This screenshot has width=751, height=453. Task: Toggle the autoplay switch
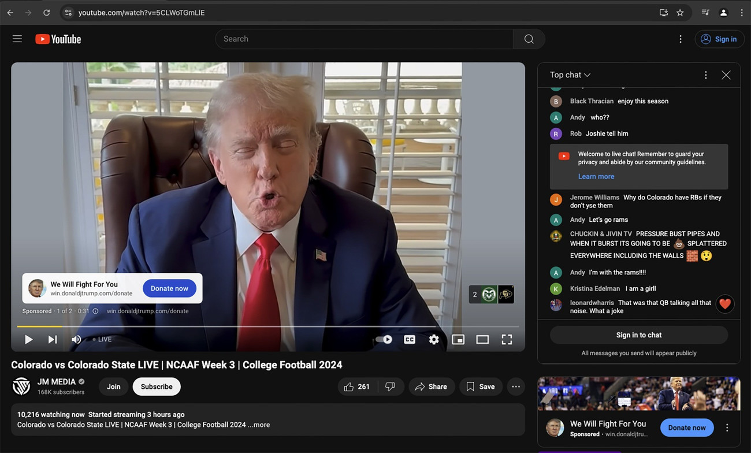pos(384,340)
